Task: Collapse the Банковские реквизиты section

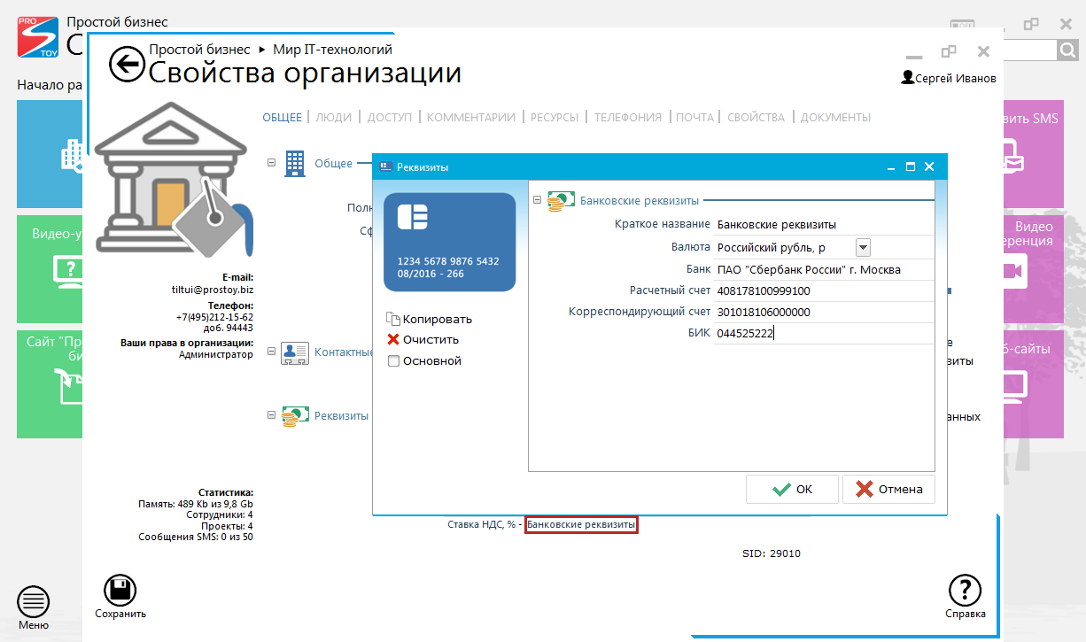Action: click(x=537, y=200)
